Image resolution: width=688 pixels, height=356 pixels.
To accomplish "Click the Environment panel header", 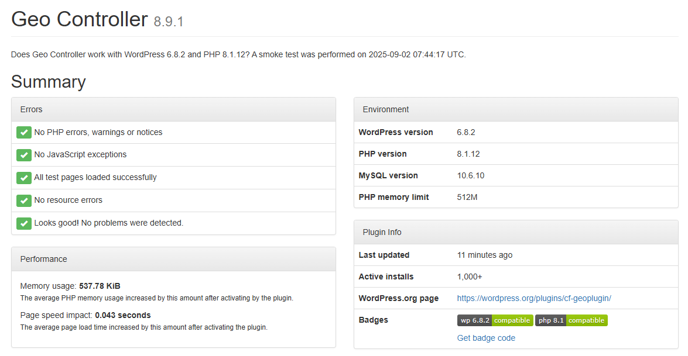I will pyautogui.click(x=516, y=109).
